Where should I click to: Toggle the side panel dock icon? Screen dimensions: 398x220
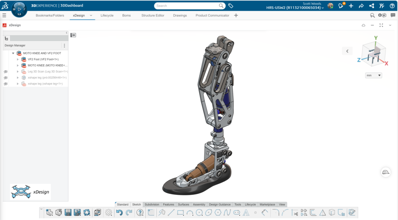[73, 35]
